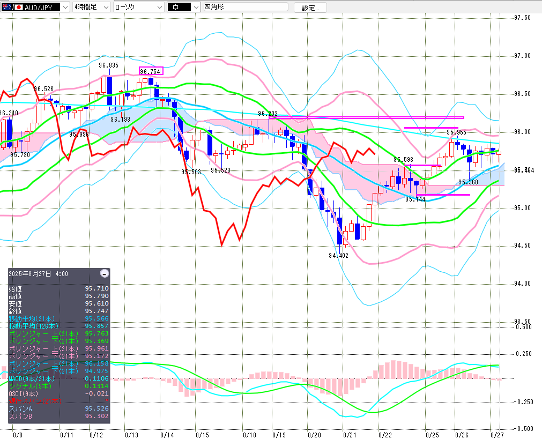
Task: Minimize the price info panel
Action: [105, 274]
